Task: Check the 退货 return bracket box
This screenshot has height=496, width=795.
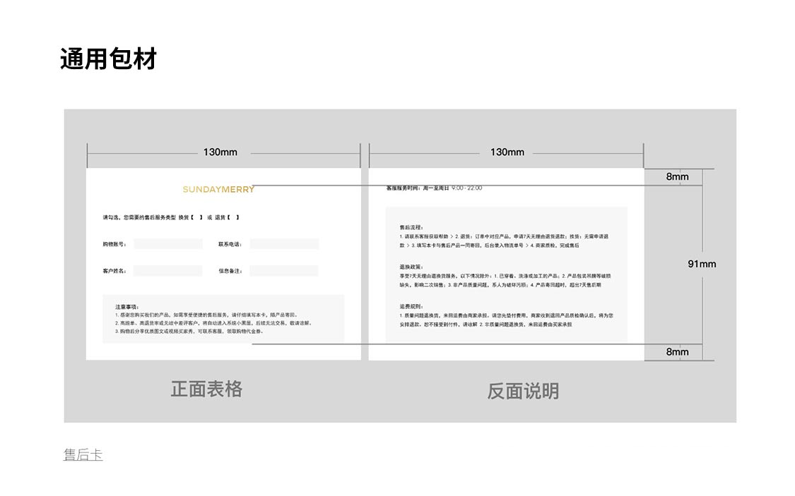Action: coord(233,217)
